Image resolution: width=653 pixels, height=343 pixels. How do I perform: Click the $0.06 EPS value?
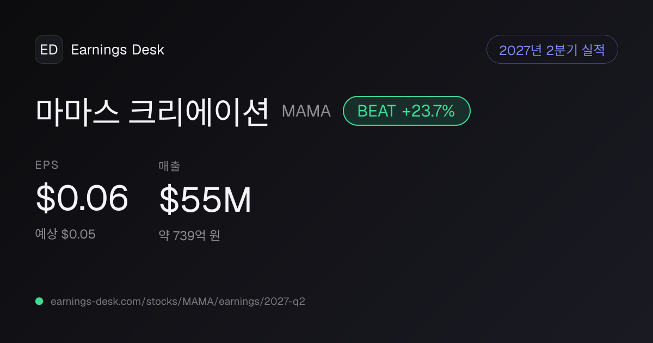pyautogui.click(x=82, y=198)
